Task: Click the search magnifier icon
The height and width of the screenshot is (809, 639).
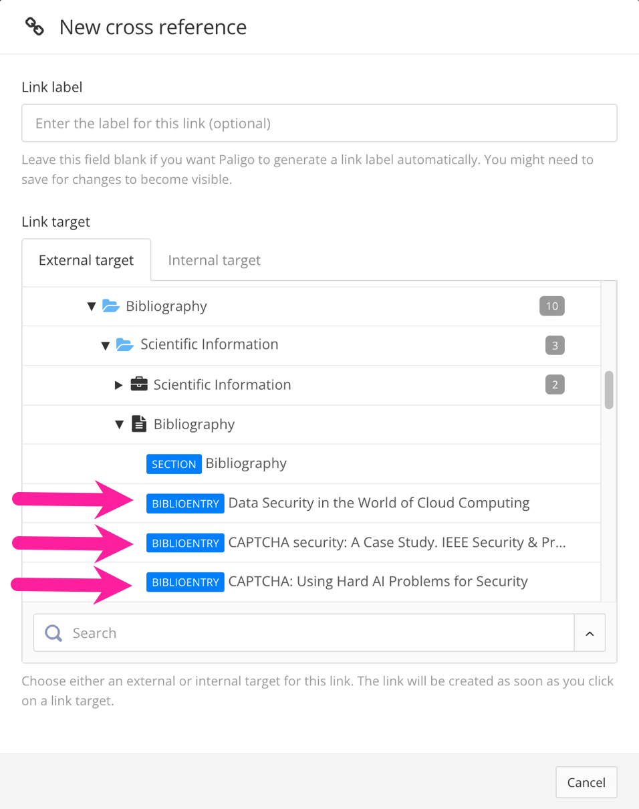Action: pos(53,632)
